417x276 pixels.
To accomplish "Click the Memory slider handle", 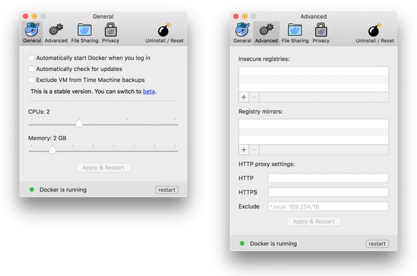I will [52, 150].
